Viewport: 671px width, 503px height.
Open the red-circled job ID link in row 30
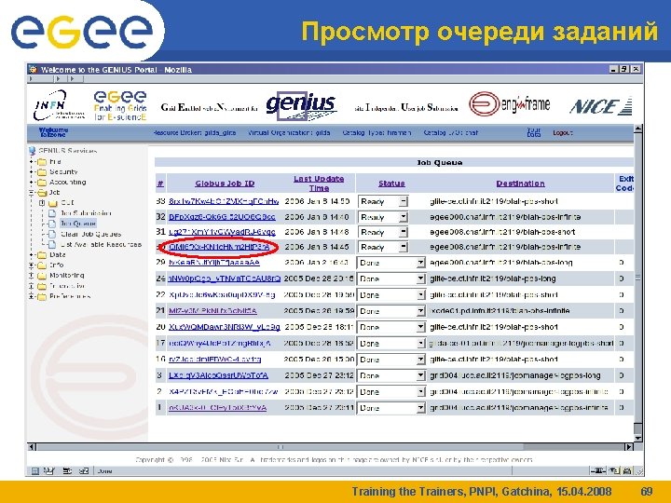pyautogui.click(x=219, y=247)
